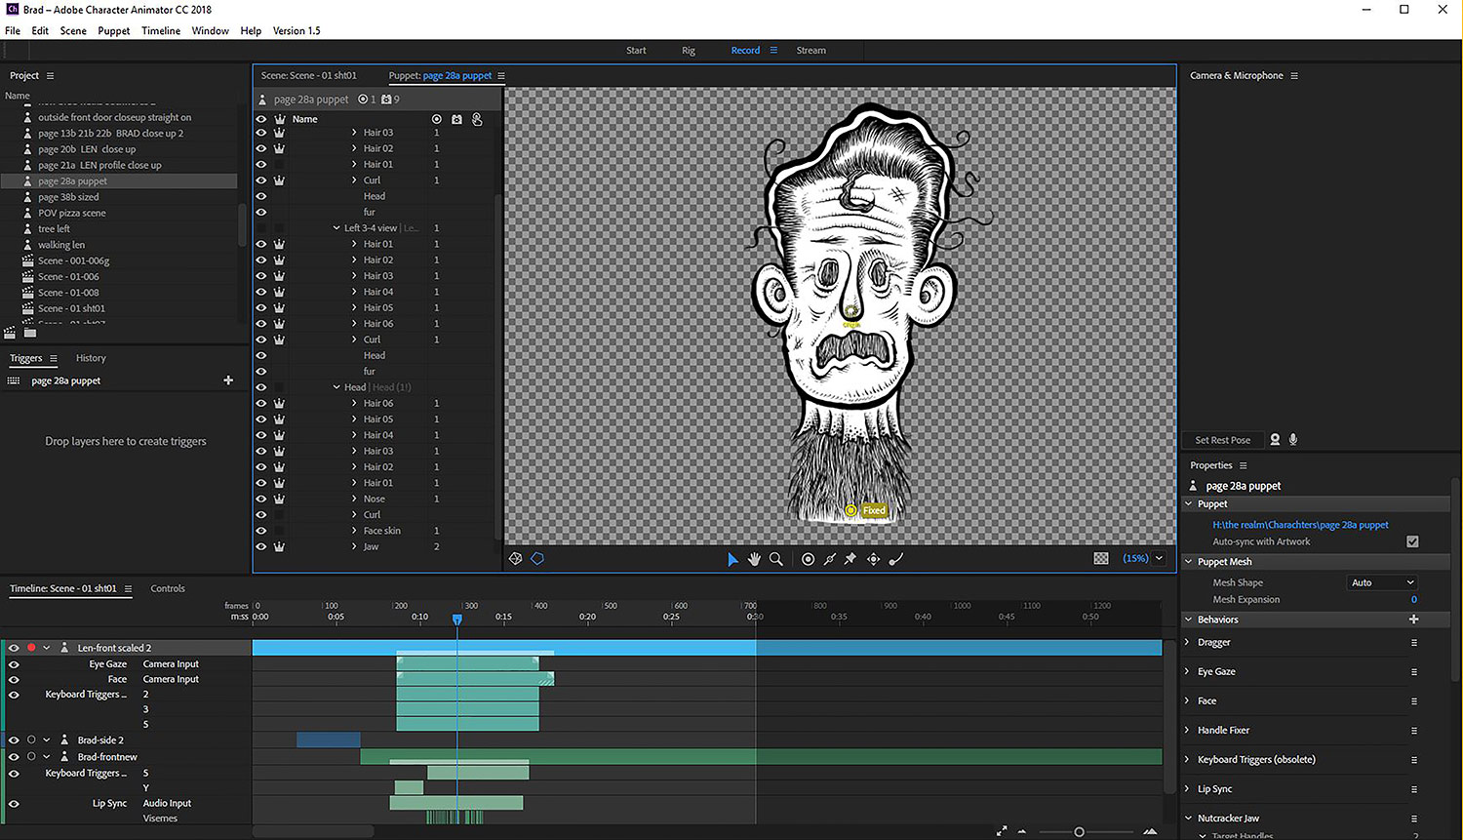Arm the Brad-side 2 track for recording

31,740
